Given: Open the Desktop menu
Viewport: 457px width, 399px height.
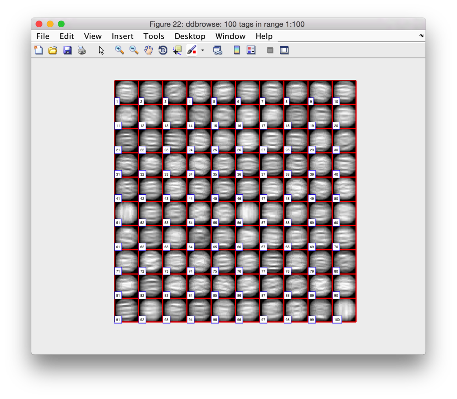Looking at the screenshot, I should point(190,36).
